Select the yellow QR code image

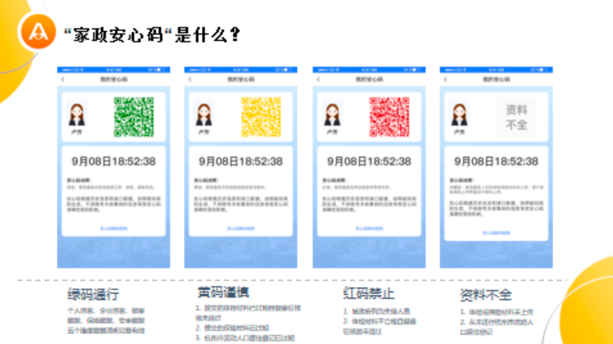pos(261,116)
